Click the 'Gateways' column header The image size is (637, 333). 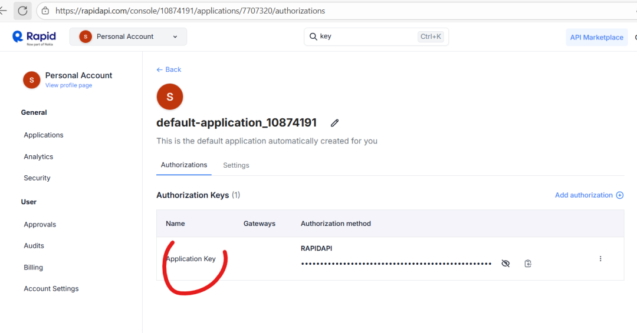[260, 224]
